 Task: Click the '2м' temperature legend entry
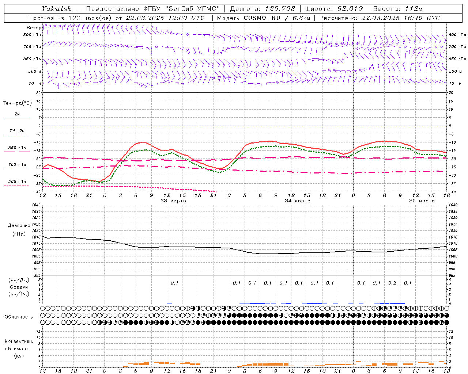(17, 114)
